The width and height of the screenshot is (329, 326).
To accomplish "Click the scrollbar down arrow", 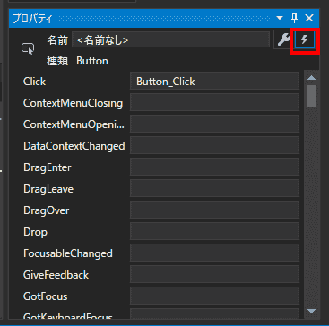I will 312,312.
